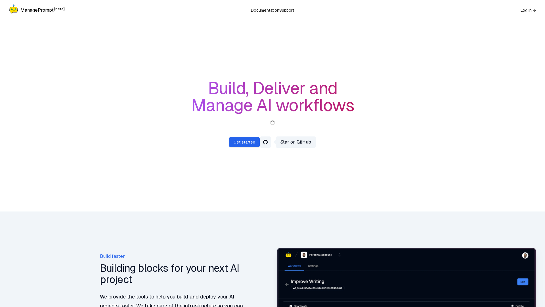Click the Star on GitHub button
Image resolution: width=545 pixels, height=307 pixels.
(296, 142)
